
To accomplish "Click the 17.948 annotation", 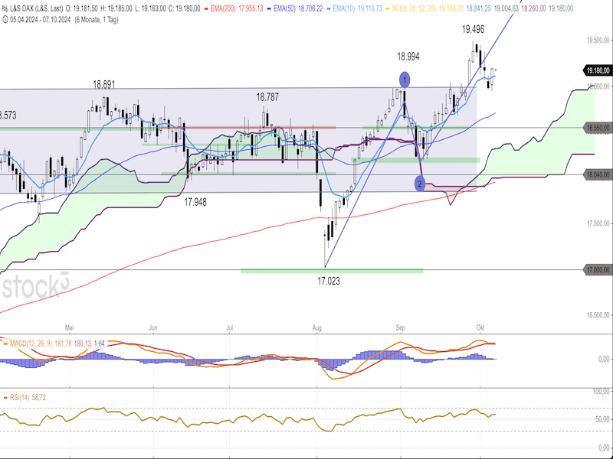I will coord(195,202).
